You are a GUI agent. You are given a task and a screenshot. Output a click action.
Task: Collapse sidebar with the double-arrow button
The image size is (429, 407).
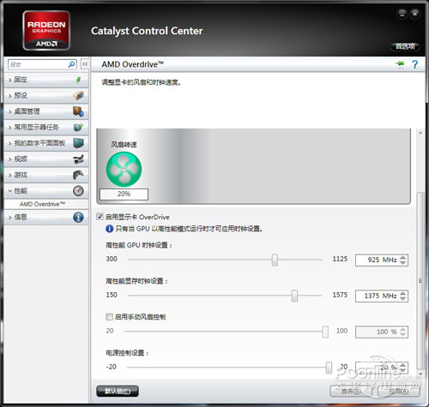[x=85, y=64]
